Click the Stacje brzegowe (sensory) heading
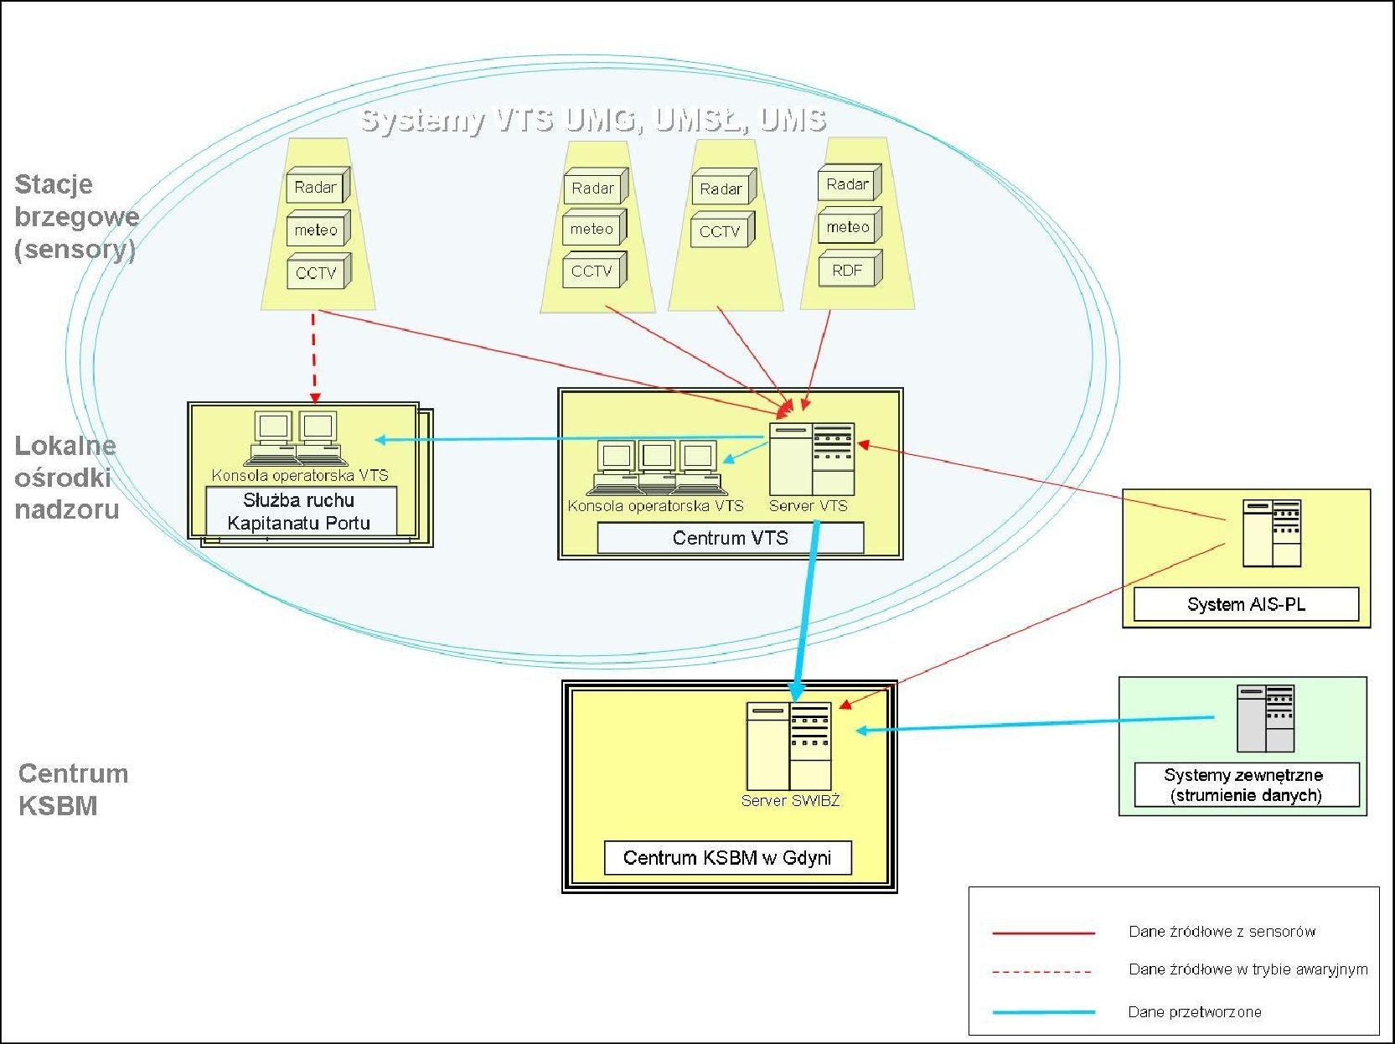This screenshot has width=1395, height=1044. [76, 216]
